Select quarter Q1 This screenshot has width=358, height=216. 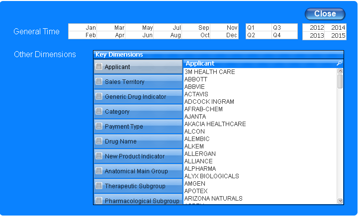coord(259,28)
